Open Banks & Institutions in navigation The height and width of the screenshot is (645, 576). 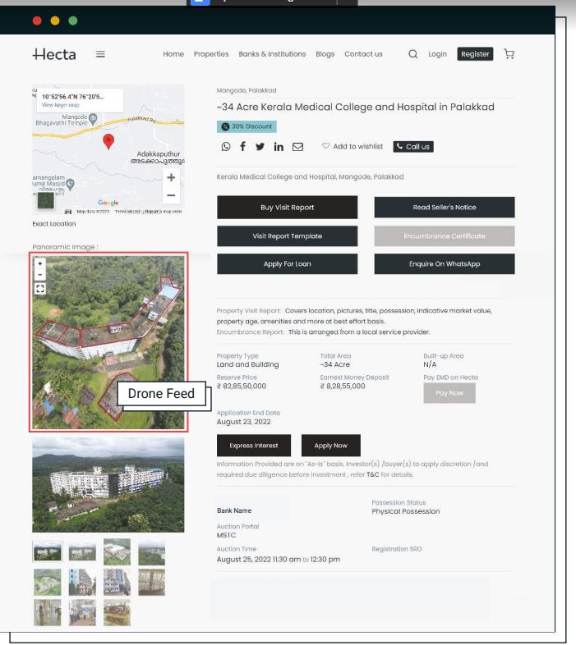[272, 54]
